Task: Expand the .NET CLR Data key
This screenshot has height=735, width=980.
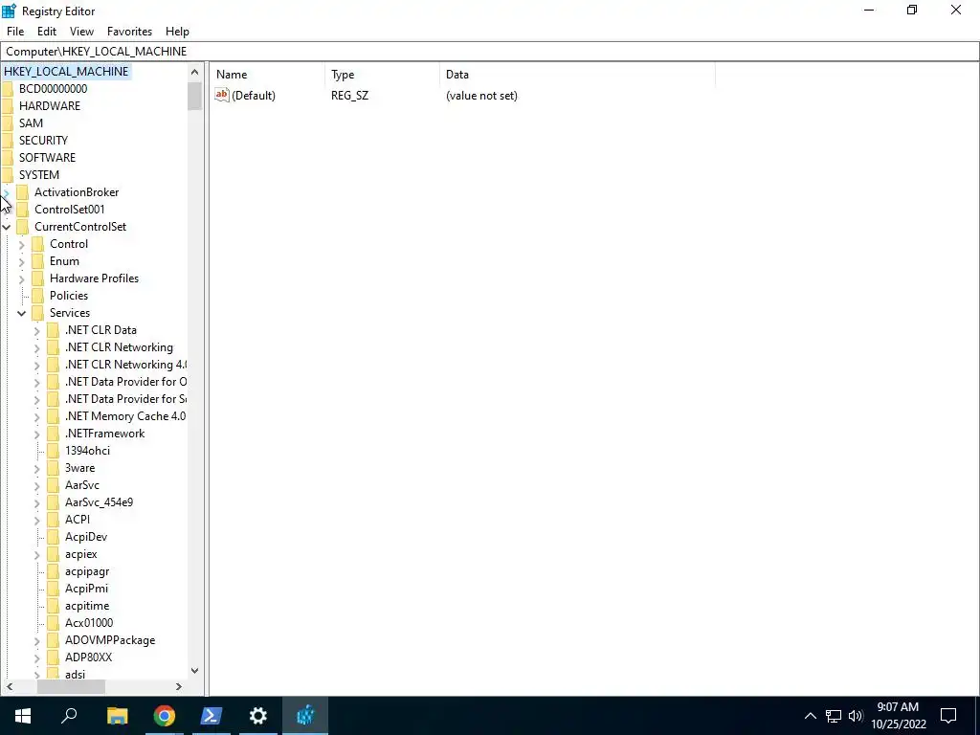Action: click(x=37, y=330)
